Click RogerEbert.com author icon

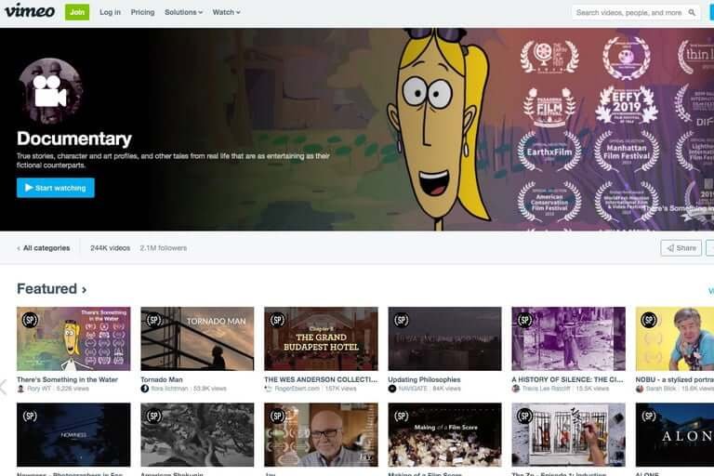[x=268, y=389]
